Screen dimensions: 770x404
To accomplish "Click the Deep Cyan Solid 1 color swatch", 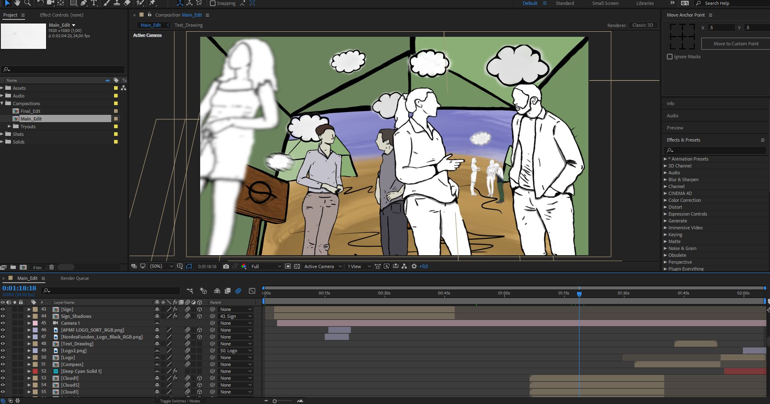I will (x=56, y=371).
